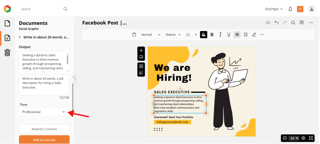
Task: Click the Rewrite Content button
Action: (44, 129)
